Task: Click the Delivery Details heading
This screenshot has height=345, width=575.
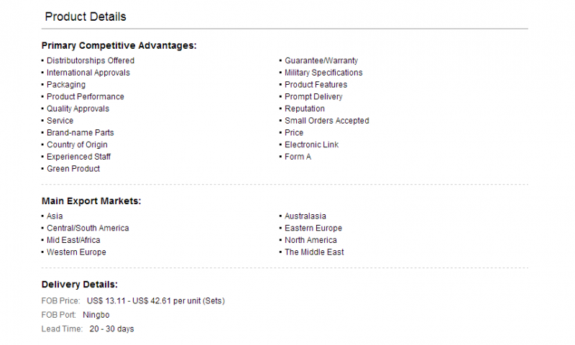Action: click(80, 285)
